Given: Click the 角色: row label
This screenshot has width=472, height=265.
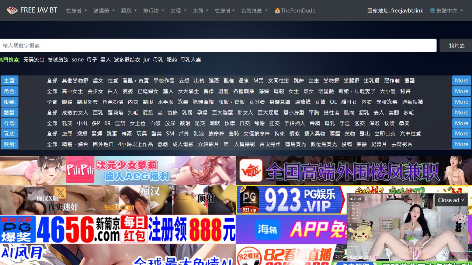Looking at the screenshot, I should pos(10,91).
